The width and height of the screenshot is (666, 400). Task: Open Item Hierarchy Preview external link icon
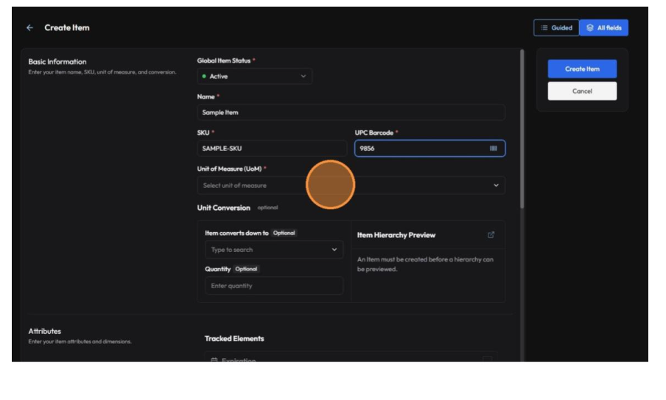pyautogui.click(x=491, y=235)
